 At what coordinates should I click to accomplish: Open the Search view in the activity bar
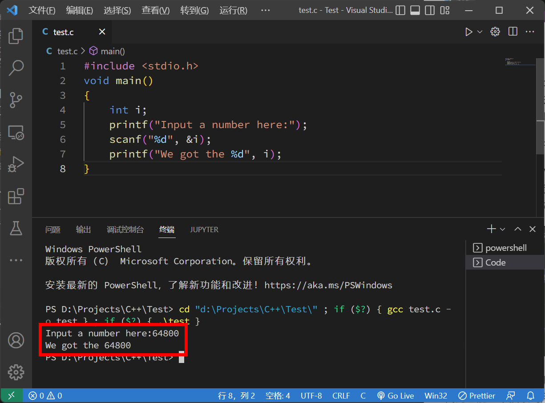click(16, 68)
